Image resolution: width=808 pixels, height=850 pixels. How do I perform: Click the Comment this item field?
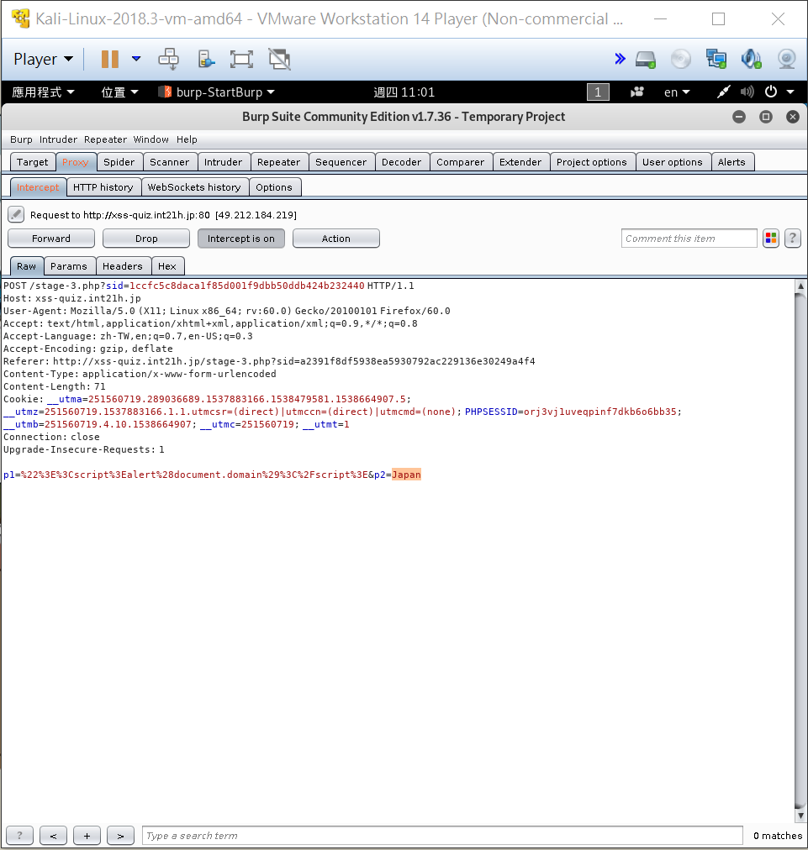(689, 239)
